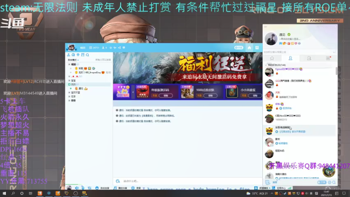Click the search magnifier icon in sidebar toolbar
Viewport: 350px width, 197px height.
(87, 55)
